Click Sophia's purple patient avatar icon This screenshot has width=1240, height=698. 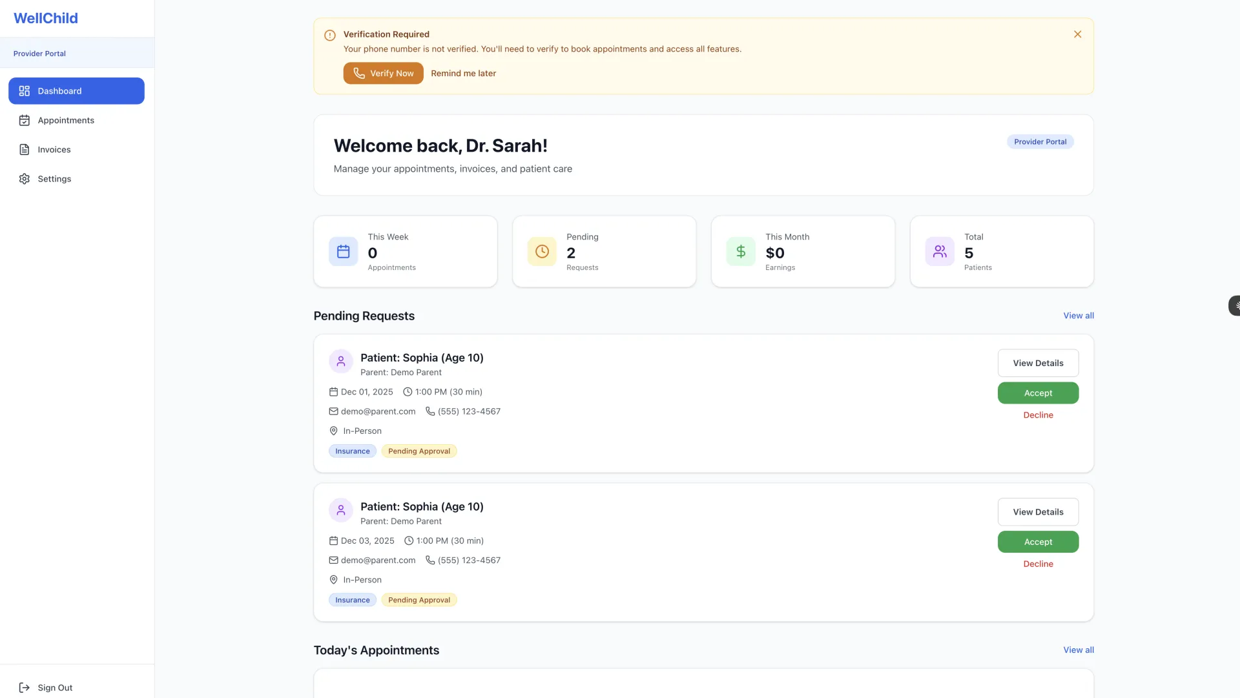[340, 361]
